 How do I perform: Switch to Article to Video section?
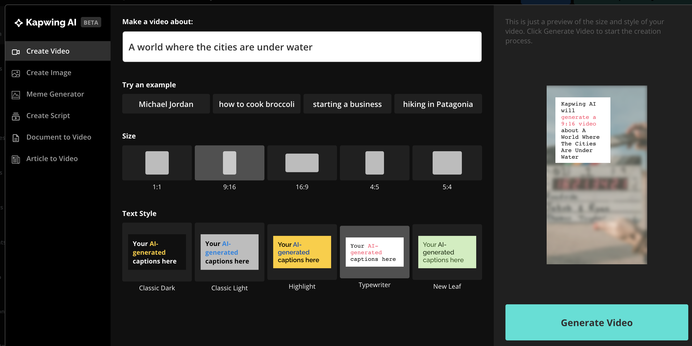[x=52, y=158]
